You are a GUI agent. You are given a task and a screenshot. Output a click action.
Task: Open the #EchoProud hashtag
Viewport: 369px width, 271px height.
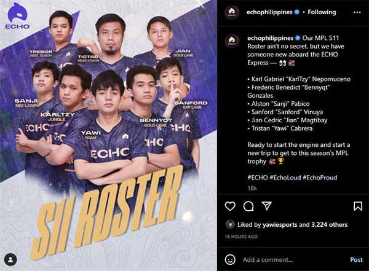click(320, 178)
